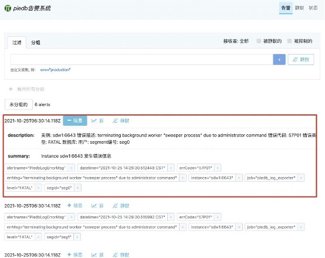Add errMsg plus icon in seg0 alert
Screen dimensions: 325x258
[182, 178]
